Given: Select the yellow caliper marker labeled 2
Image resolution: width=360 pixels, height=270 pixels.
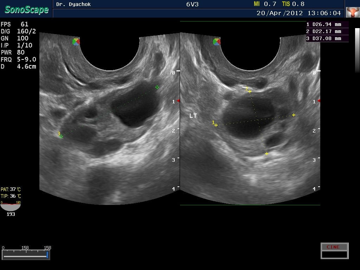Looking at the screenshot, I should pyautogui.click(x=250, y=91).
